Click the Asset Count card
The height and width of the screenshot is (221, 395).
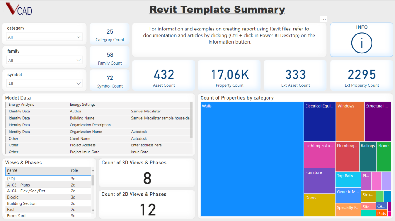(x=163, y=75)
